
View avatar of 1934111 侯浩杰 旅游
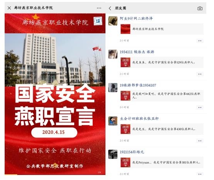[x=113, y=54]
